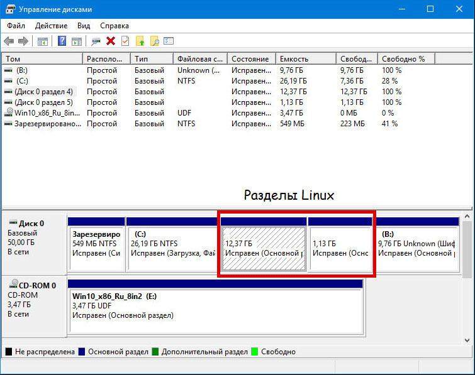Click the scroll up arrow of disk pane
Image resolution: width=475 pixels, height=375 pixels.
coord(467,217)
